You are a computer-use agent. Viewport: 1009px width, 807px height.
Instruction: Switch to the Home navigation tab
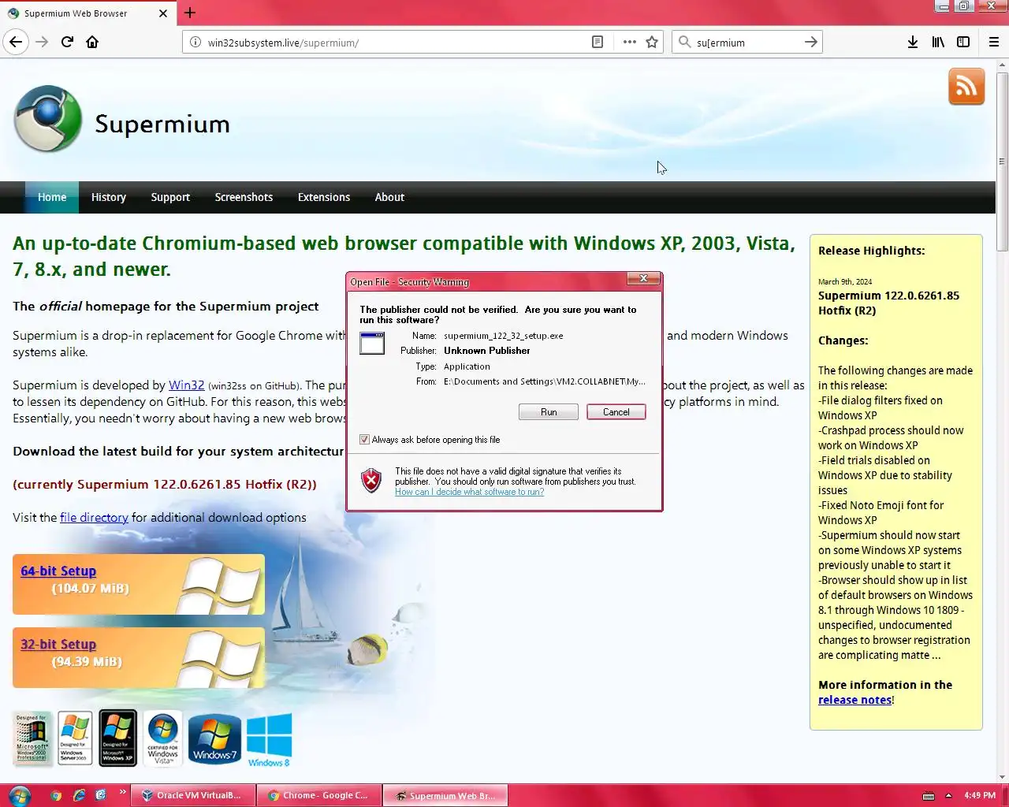52,197
